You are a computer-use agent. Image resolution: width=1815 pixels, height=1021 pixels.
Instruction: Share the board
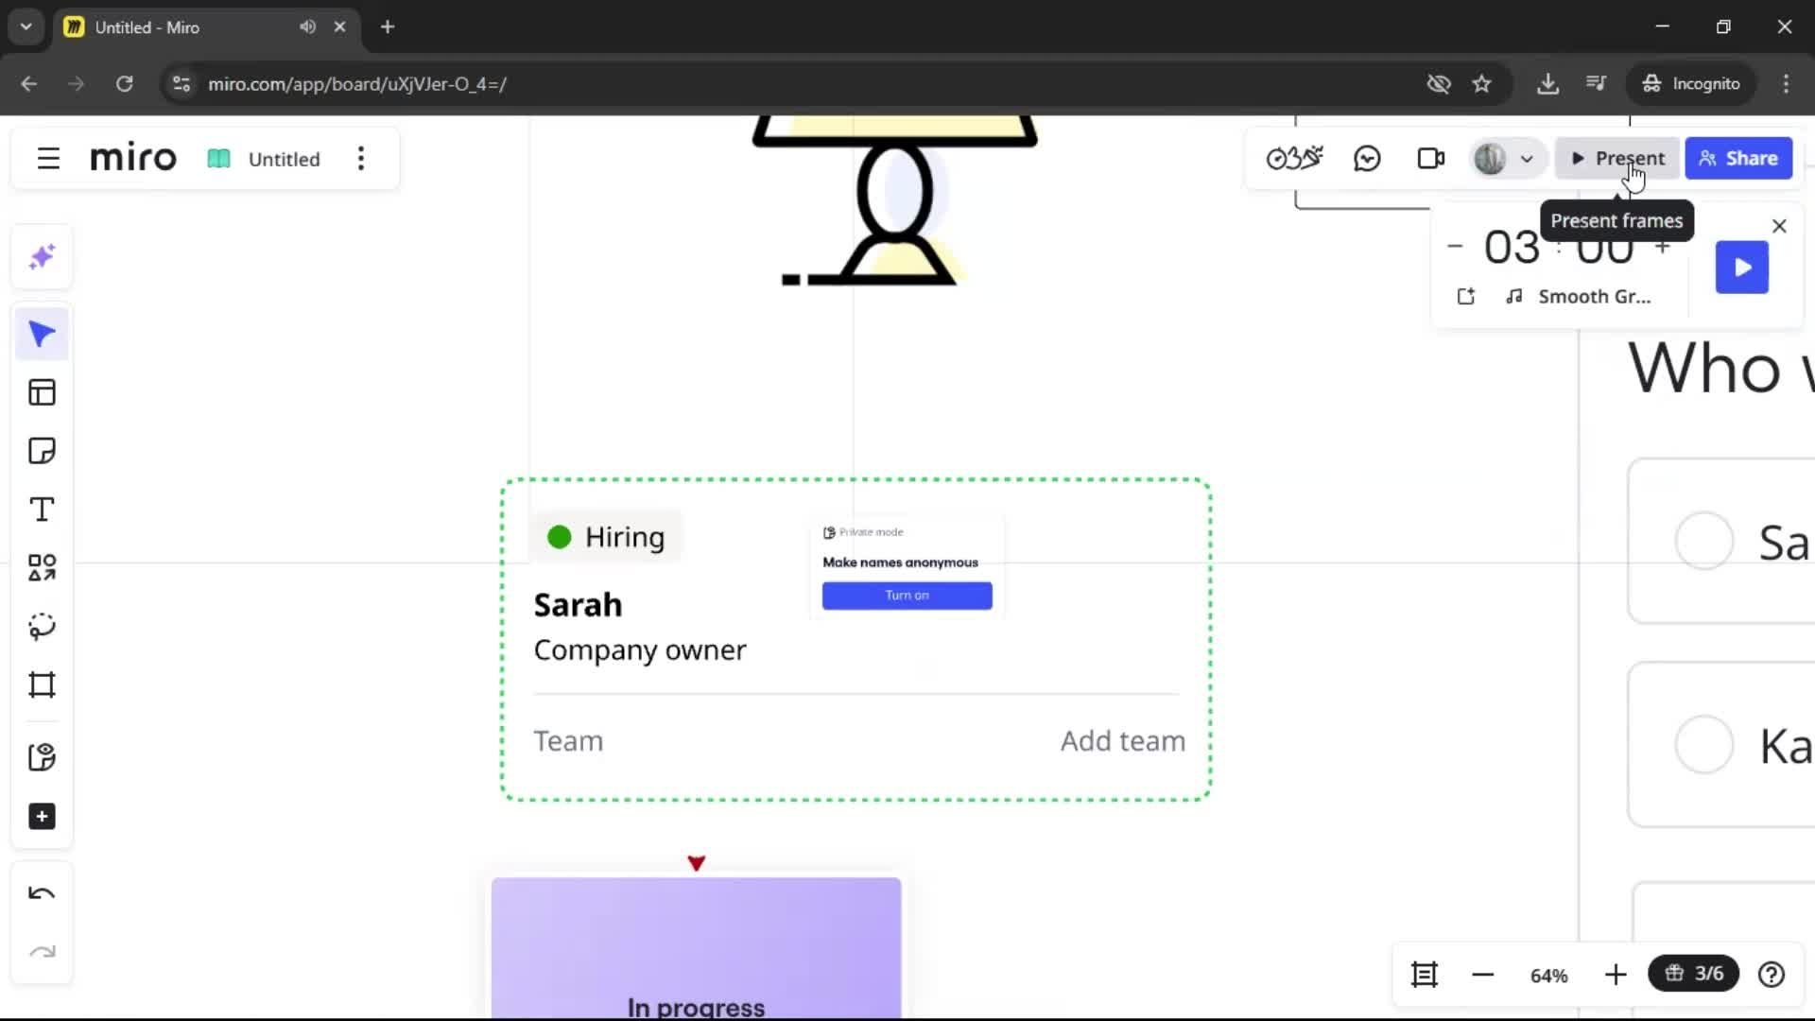(1738, 158)
